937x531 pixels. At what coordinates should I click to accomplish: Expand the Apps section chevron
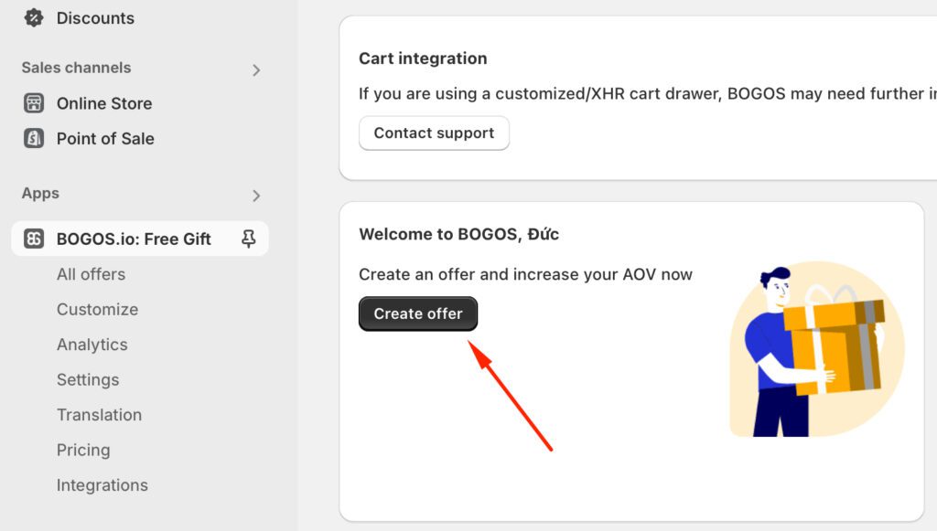pyautogui.click(x=256, y=195)
